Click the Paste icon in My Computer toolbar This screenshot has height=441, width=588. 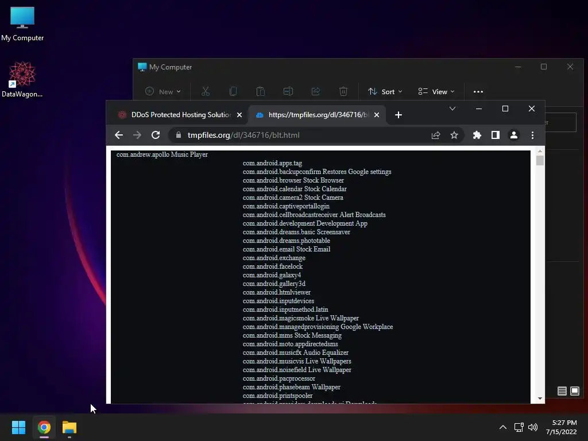pyautogui.click(x=261, y=91)
